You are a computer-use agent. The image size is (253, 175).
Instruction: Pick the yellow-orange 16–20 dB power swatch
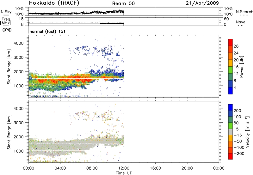[231, 63]
